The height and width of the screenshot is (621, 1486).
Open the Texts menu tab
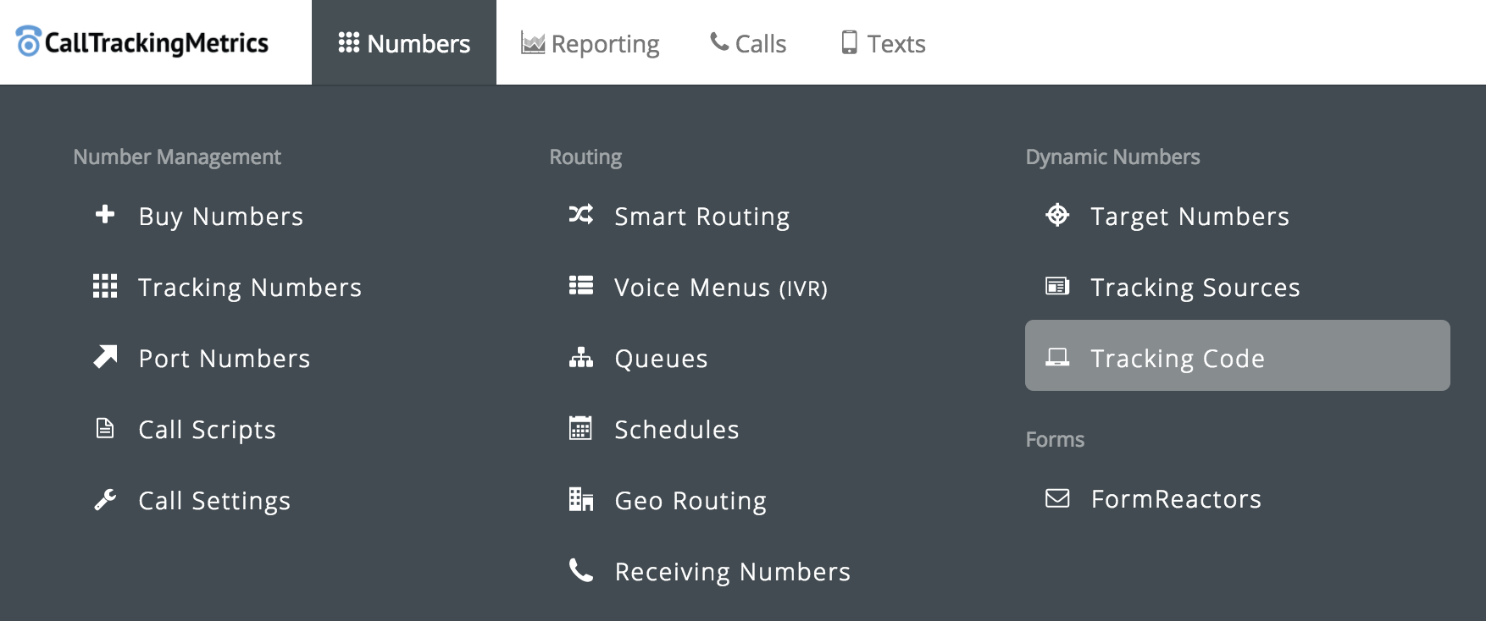click(883, 43)
